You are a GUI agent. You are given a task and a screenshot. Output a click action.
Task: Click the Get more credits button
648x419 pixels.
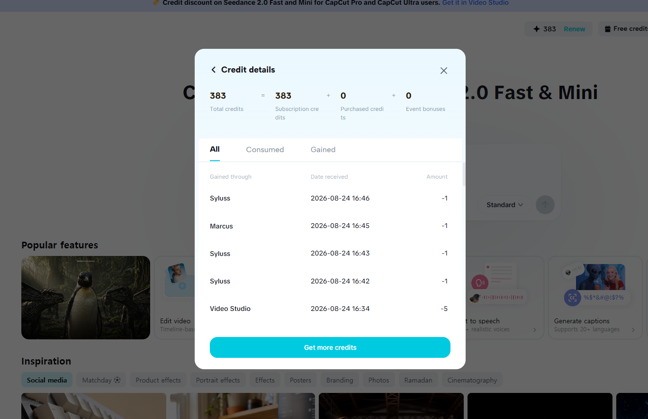click(330, 347)
